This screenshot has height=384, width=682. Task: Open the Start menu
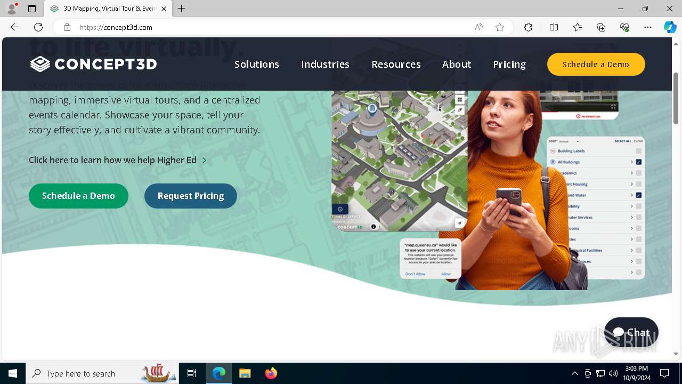point(13,373)
